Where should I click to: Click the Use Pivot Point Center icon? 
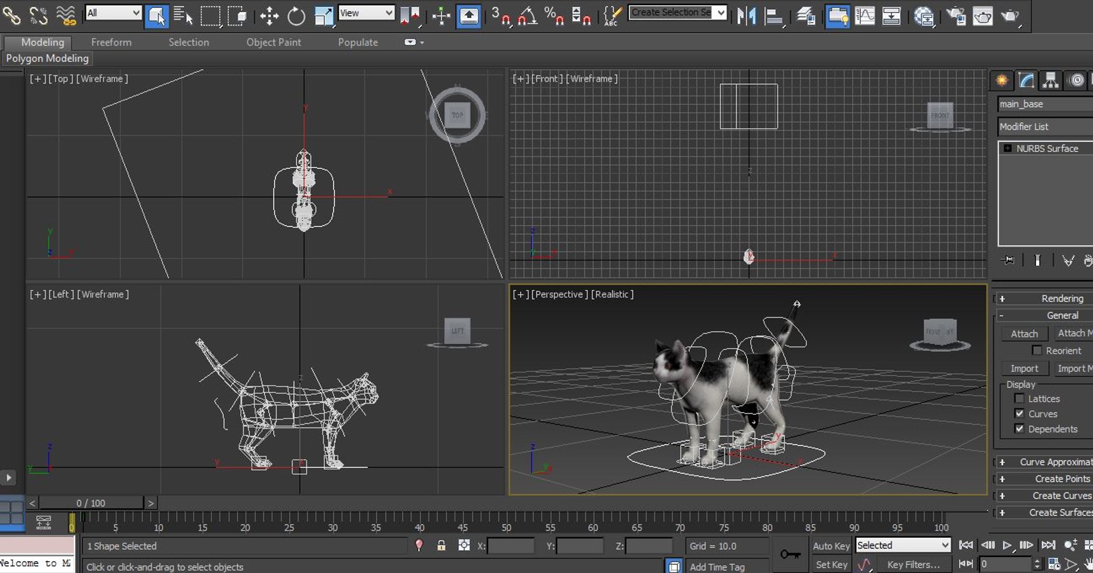point(410,15)
